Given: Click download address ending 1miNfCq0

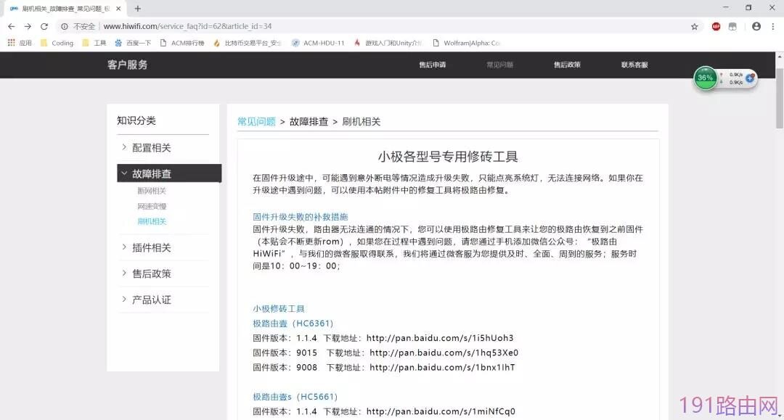Looking at the screenshot, I should pyautogui.click(x=441, y=411).
